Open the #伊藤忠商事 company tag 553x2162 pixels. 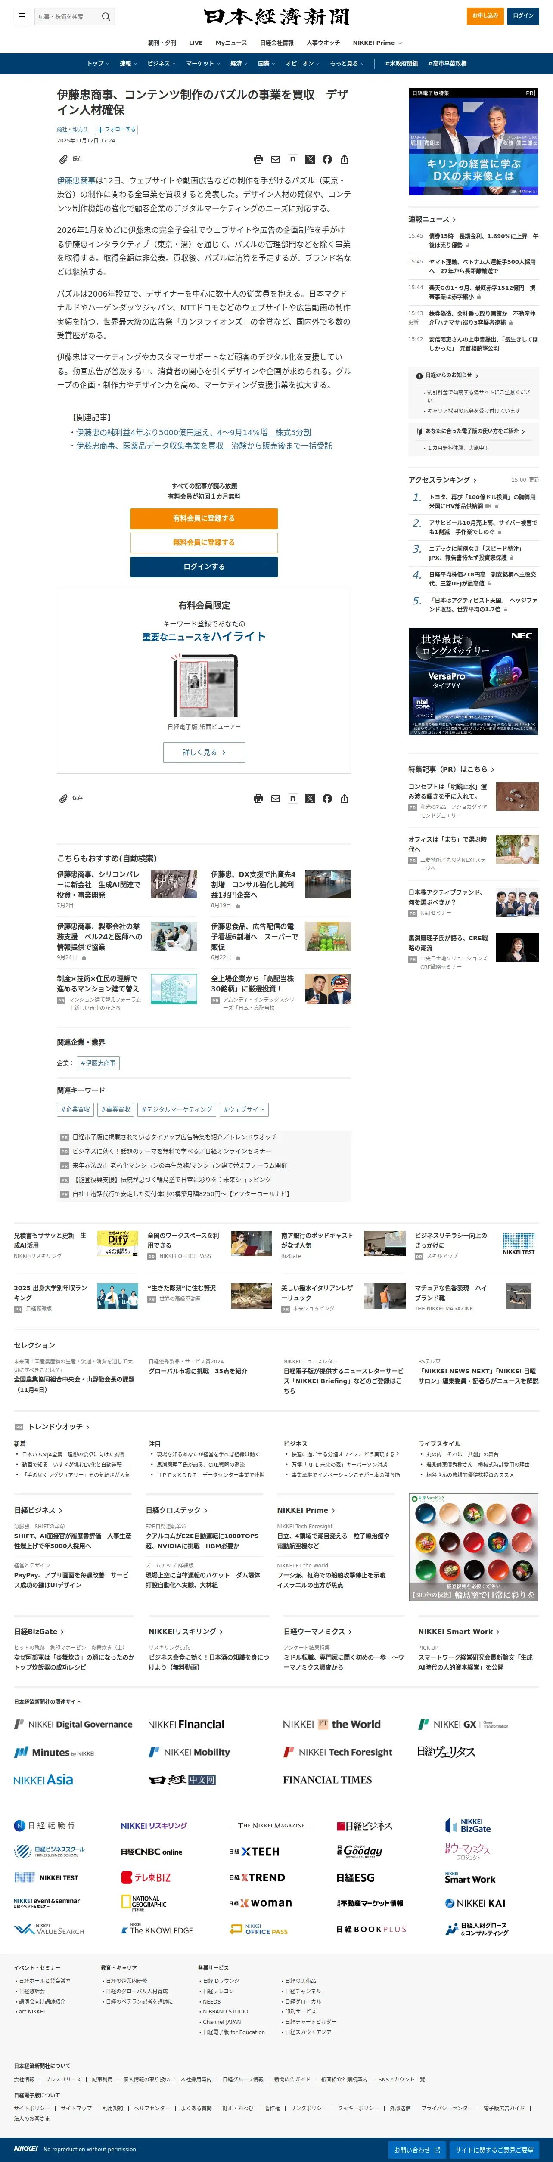(99, 1063)
